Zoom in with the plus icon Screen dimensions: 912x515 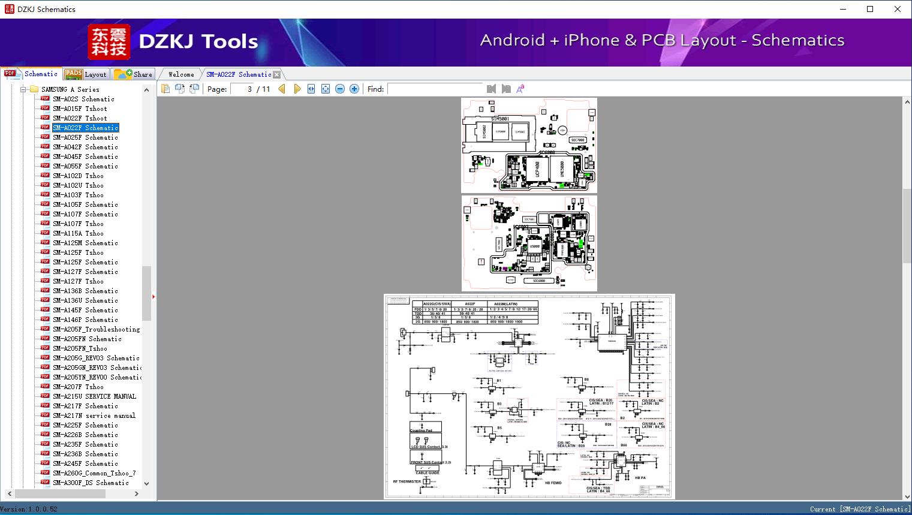pyautogui.click(x=354, y=89)
